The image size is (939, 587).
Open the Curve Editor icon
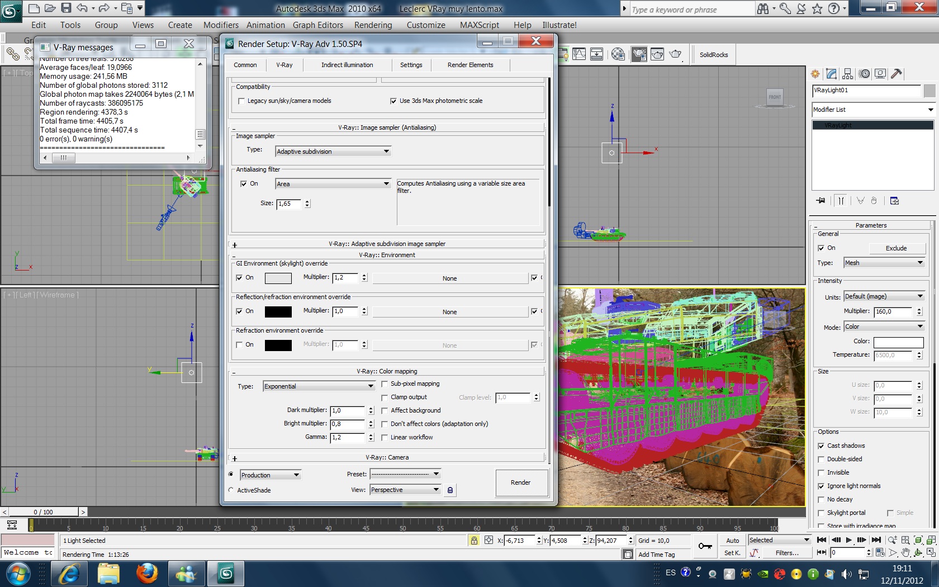pyautogui.click(x=579, y=54)
